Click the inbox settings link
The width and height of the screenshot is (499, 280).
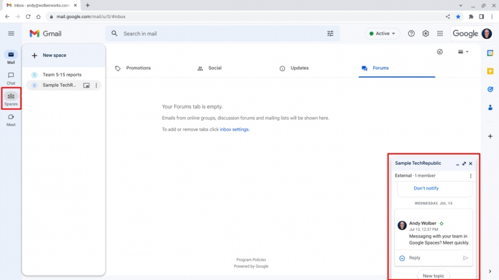(x=234, y=129)
